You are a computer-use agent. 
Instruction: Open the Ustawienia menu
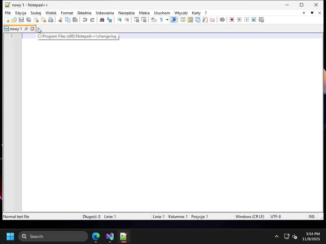coord(105,13)
